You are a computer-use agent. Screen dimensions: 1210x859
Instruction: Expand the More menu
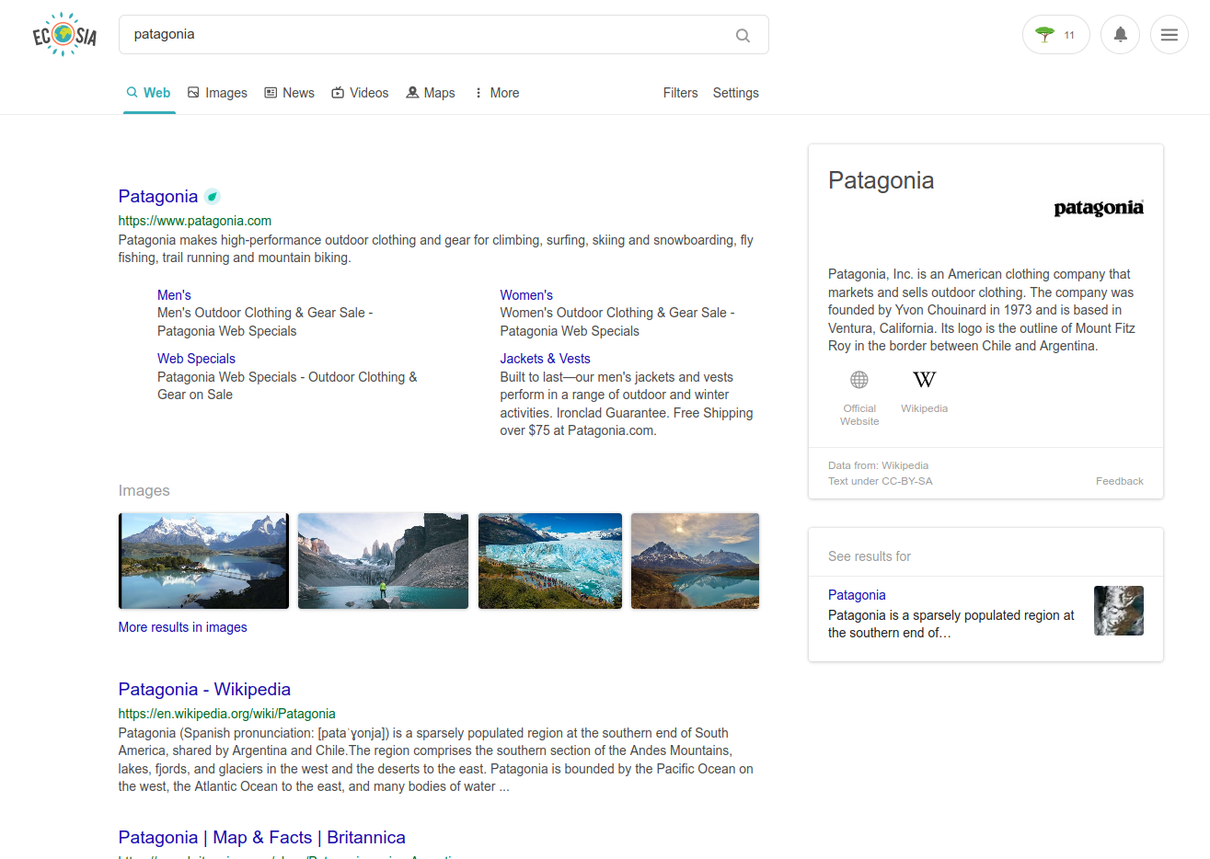pyautogui.click(x=496, y=93)
